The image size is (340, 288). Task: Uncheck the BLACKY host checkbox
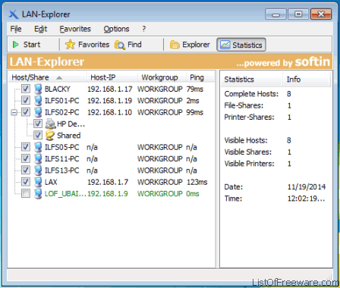point(26,89)
